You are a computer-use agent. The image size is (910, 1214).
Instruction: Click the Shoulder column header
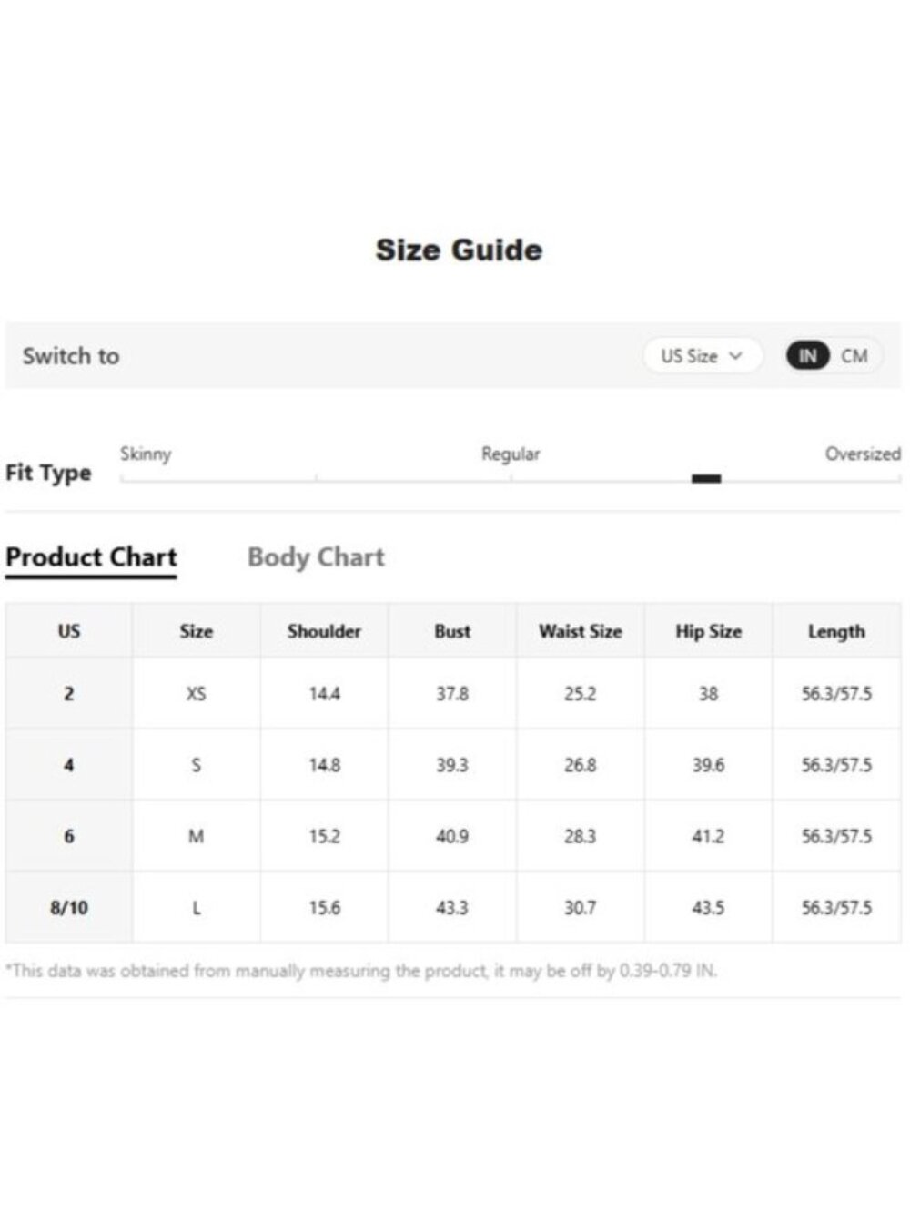pos(324,631)
